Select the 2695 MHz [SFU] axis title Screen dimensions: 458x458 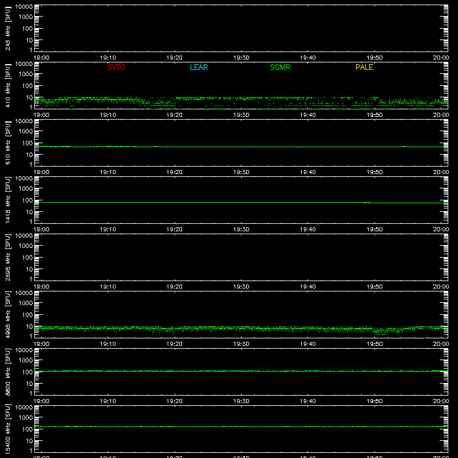click(7, 258)
